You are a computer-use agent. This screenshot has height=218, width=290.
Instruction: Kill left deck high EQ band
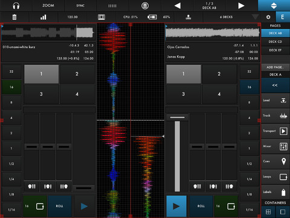click(64, 187)
